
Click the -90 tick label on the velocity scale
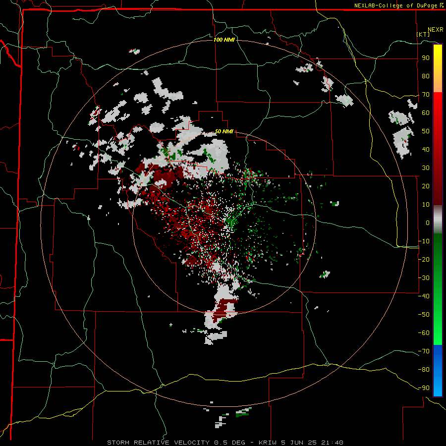click(424, 388)
